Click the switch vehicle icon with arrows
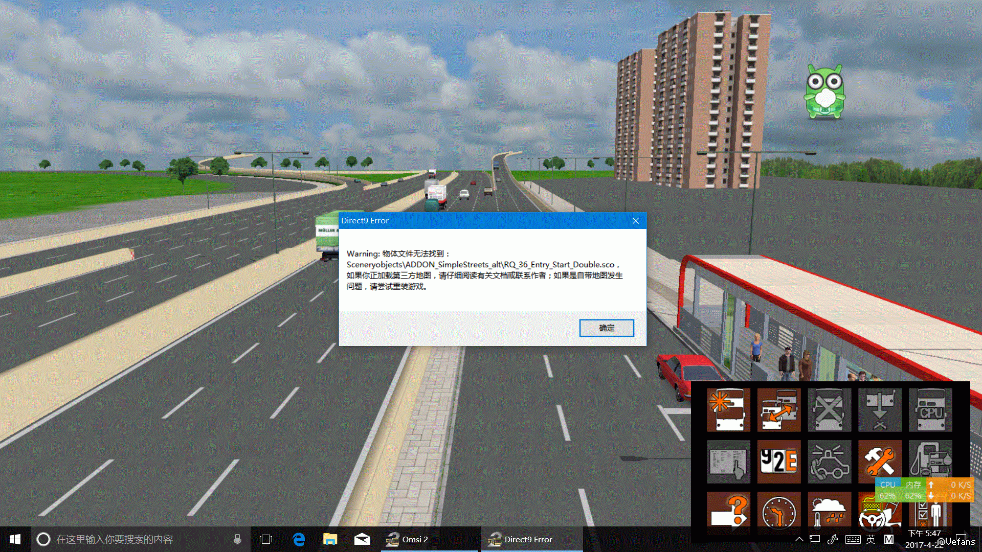Image resolution: width=982 pixels, height=552 pixels. (x=778, y=410)
